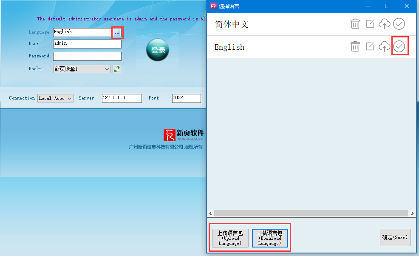Edit the English language entry
The height and width of the screenshot is (256, 419).
click(x=370, y=47)
